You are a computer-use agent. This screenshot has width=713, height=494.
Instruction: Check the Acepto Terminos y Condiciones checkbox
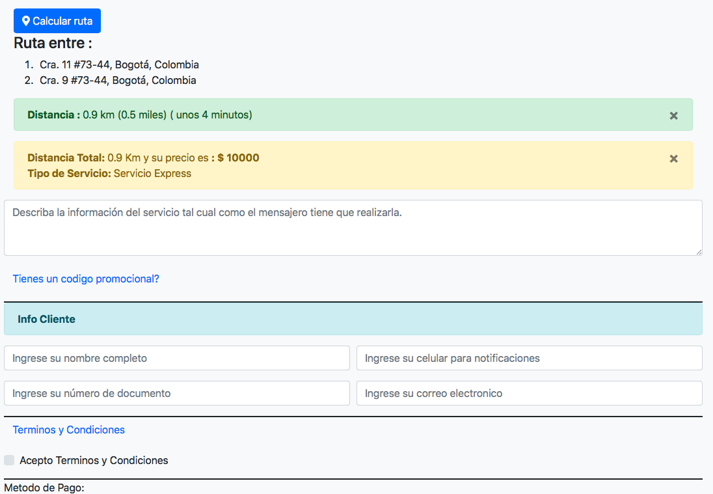9,460
